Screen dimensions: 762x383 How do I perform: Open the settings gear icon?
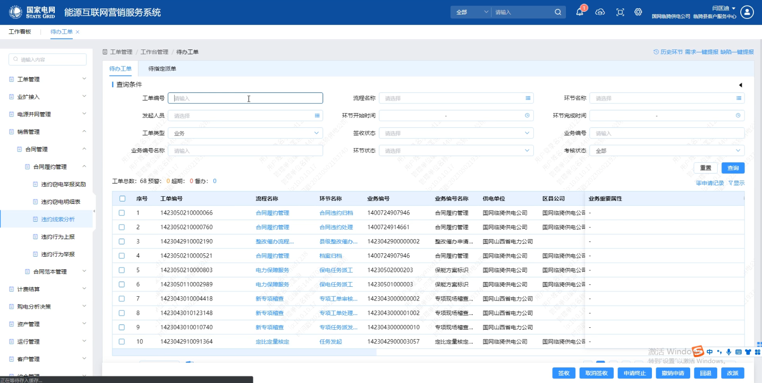tap(638, 12)
